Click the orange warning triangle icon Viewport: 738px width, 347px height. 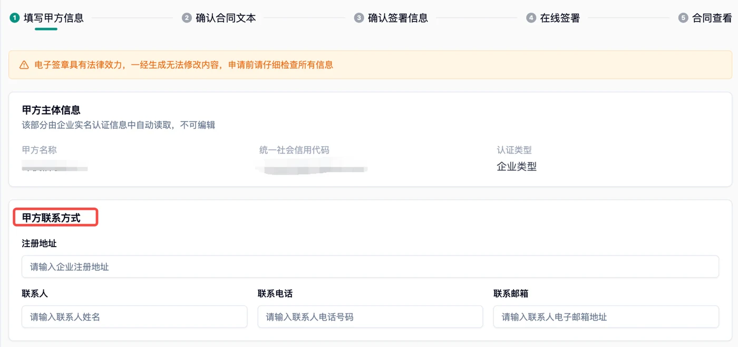tap(24, 65)
